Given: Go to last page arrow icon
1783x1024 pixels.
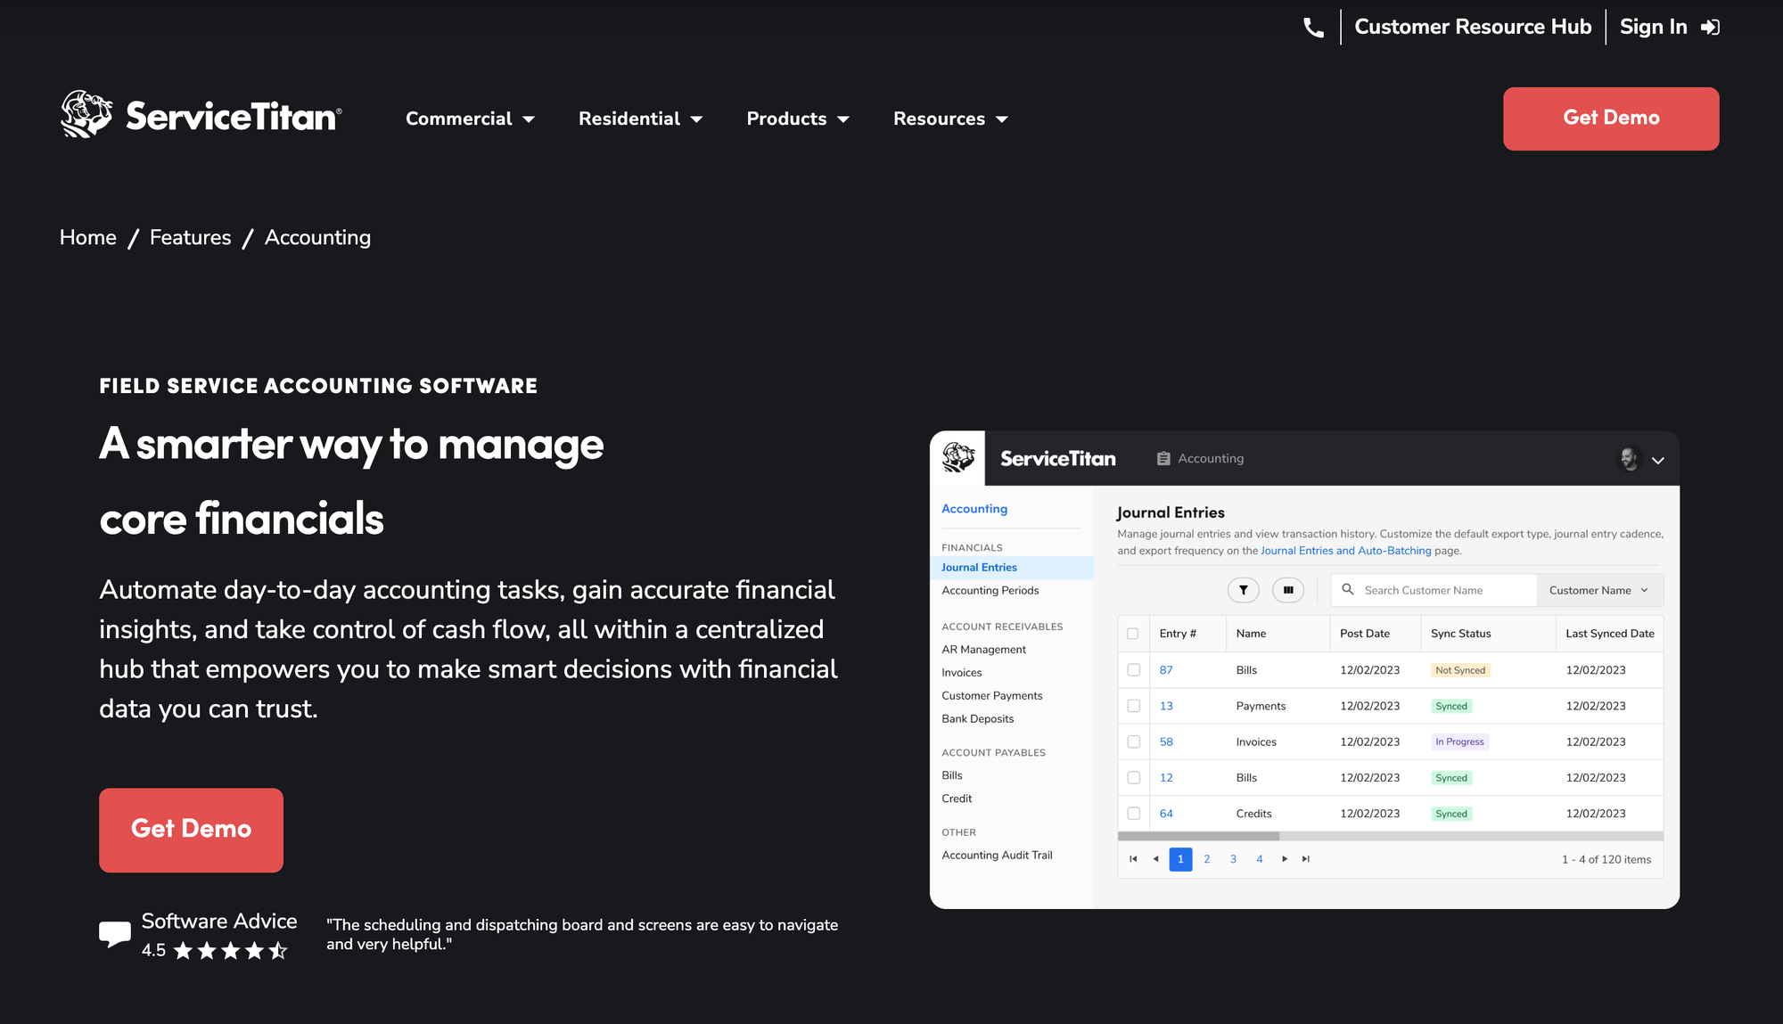Looking at the screenshot, I should [x=1306, y=859].
